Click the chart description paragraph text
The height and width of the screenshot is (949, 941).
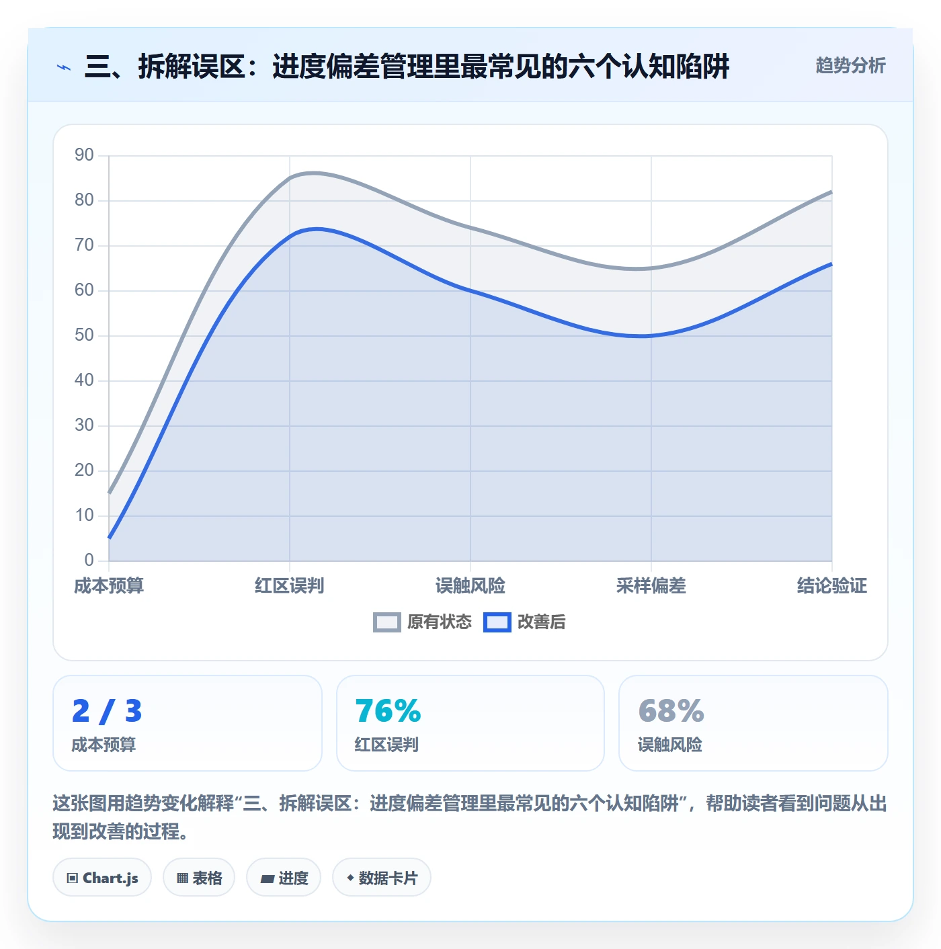[470, 817]
